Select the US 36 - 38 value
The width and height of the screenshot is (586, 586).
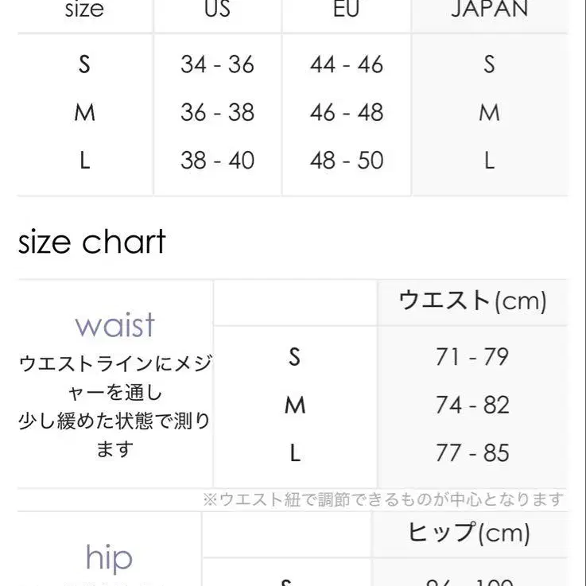217,113
